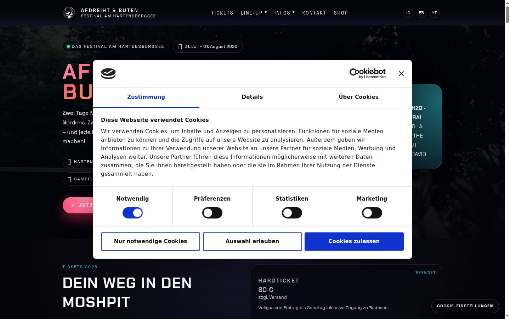Click the BEENDET status label
The width and height of the screenshot is (510, 319).
(x=425, y=273)
